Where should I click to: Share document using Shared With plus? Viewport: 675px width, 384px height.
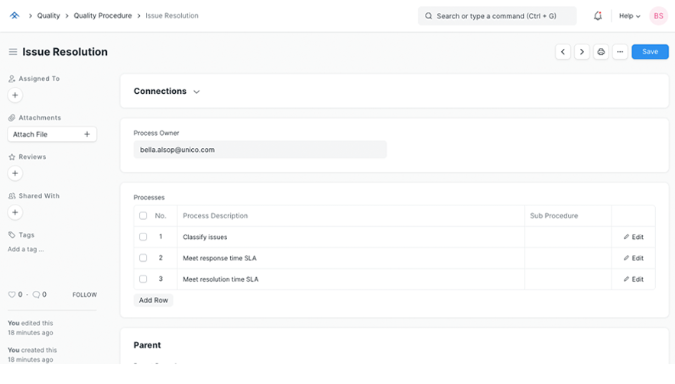[x=15, y=212]
